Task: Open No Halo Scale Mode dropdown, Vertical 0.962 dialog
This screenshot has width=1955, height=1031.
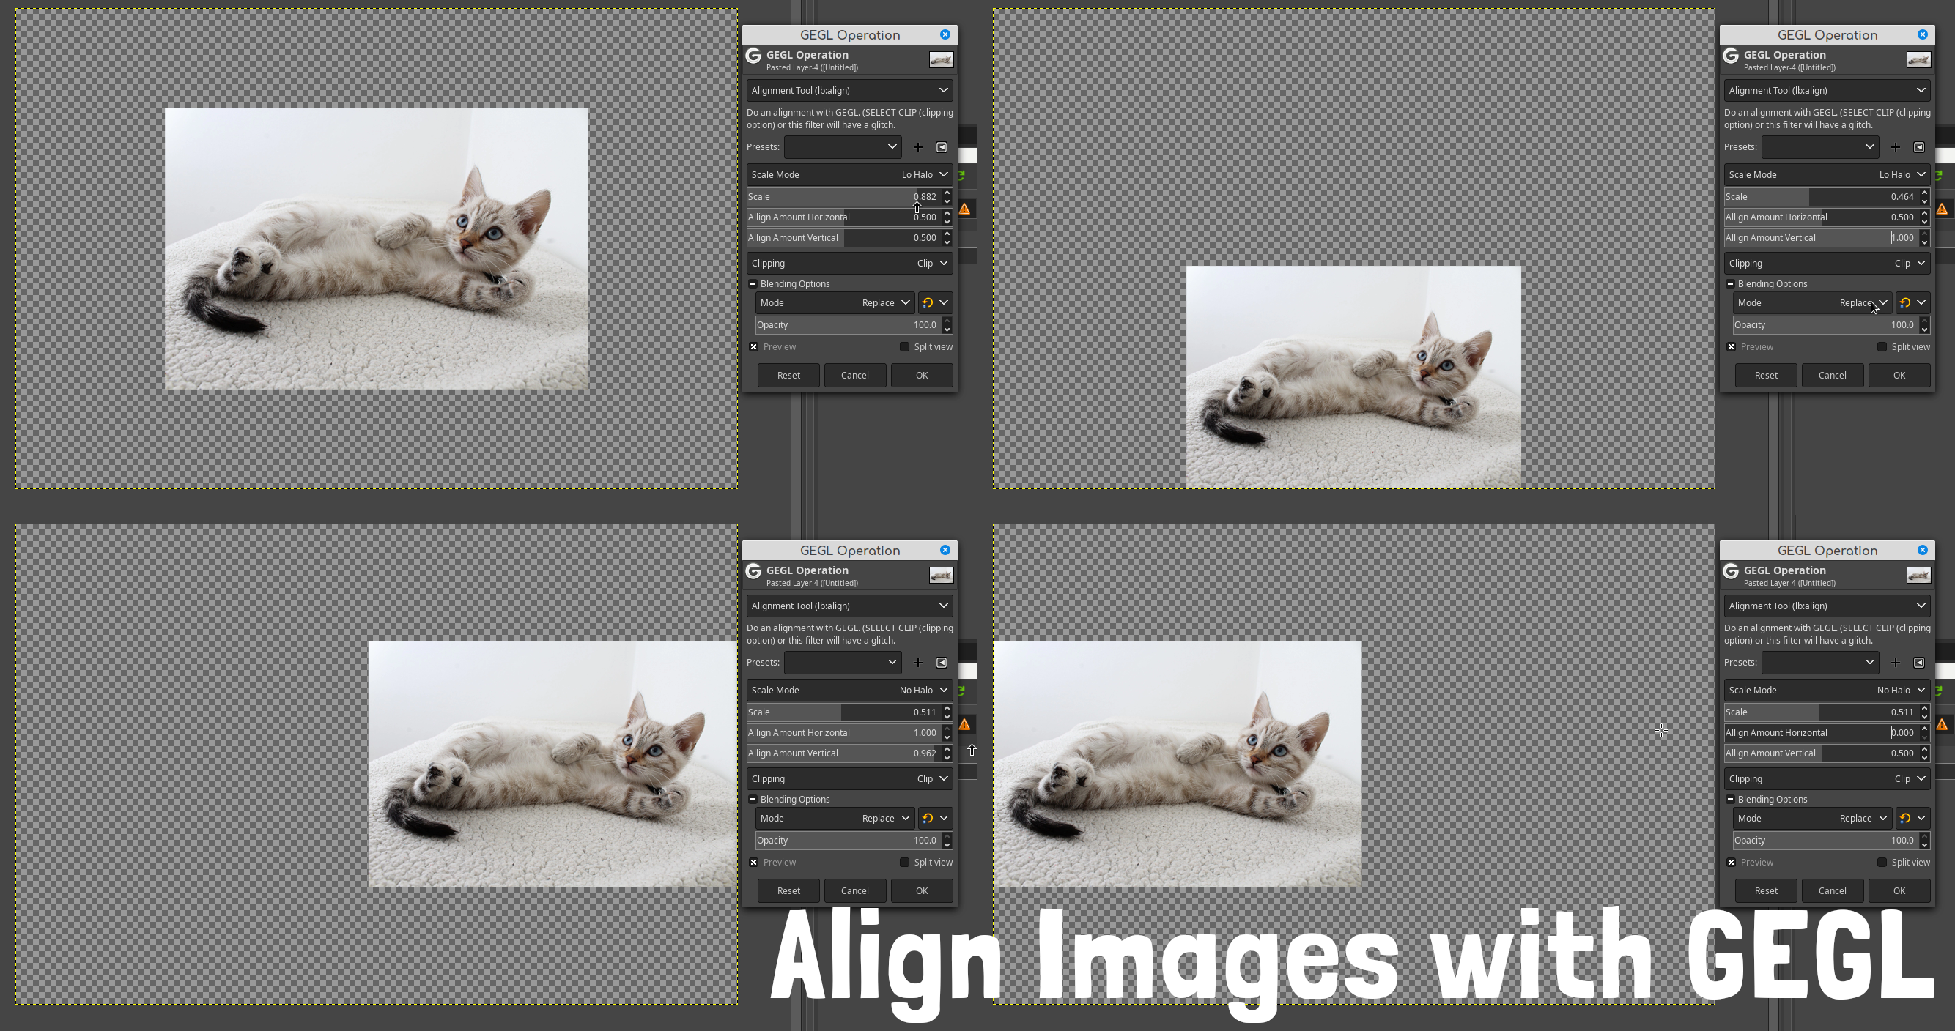Action: [x=849, y=690]
